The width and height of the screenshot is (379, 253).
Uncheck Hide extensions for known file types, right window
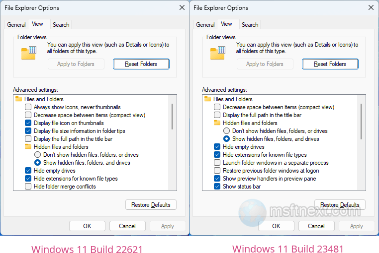217,155
